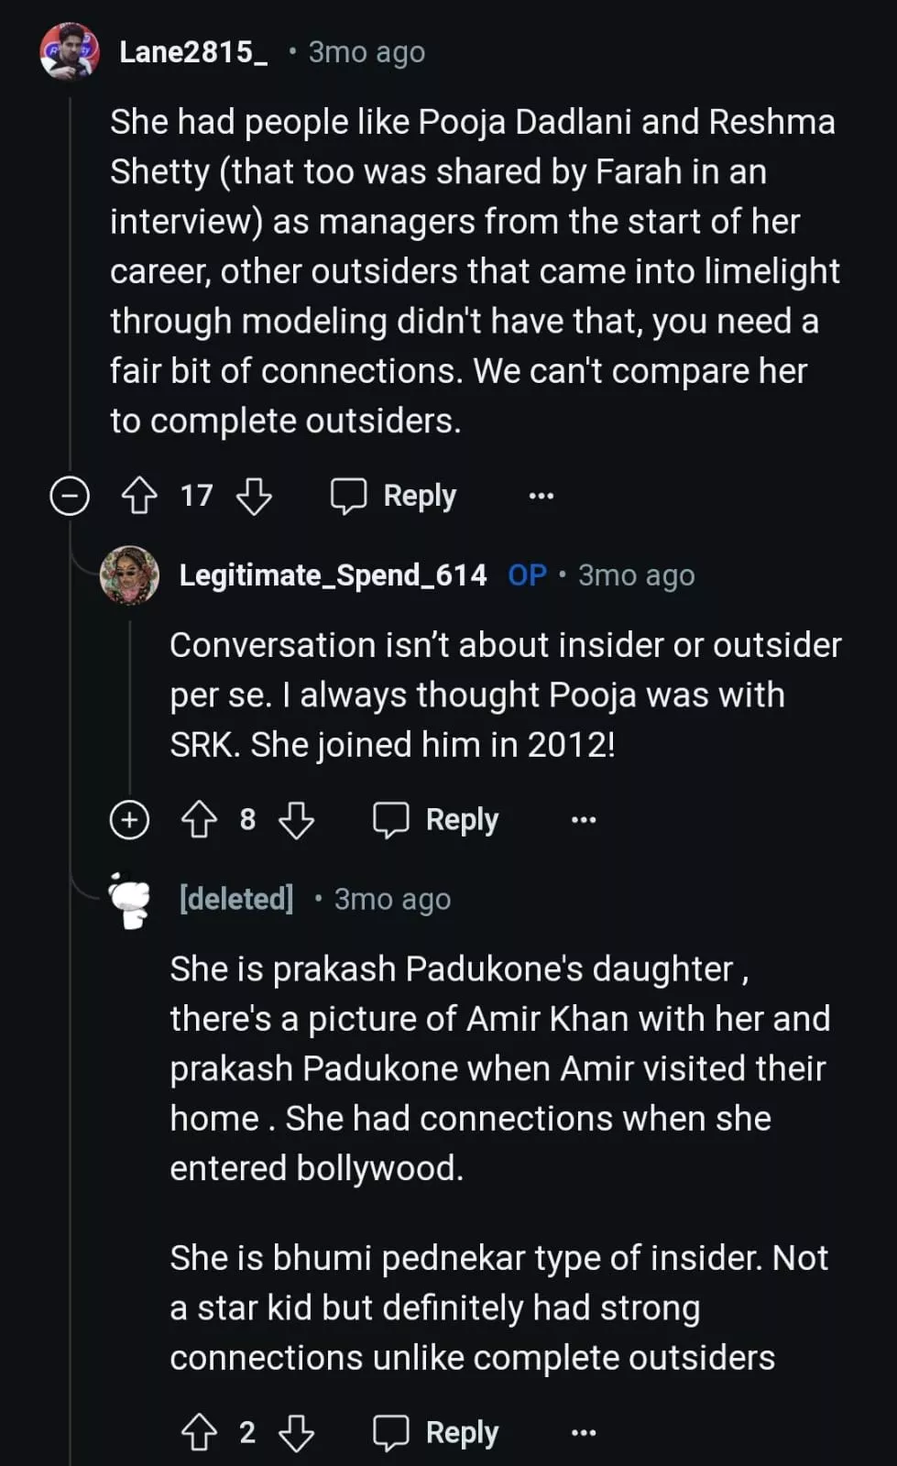
Task: Open Lane2815_ user profile link
Action: 193,52
